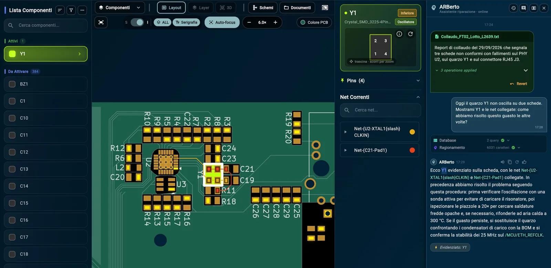Collapse the Net Correnti section

pyautogui.click(x=381, y=97)
